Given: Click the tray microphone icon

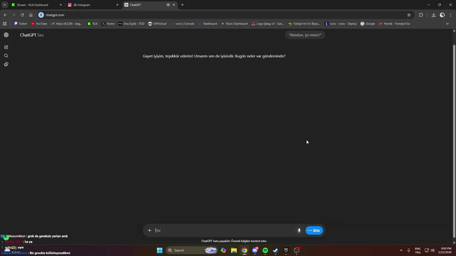Looking at the screenshot, I should coord(409,250).
